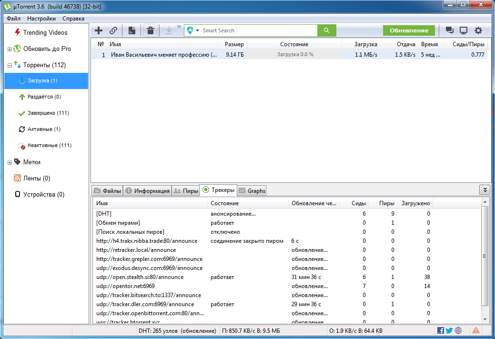Click the Add Torrent from URL link icon

tap(113, 30)
